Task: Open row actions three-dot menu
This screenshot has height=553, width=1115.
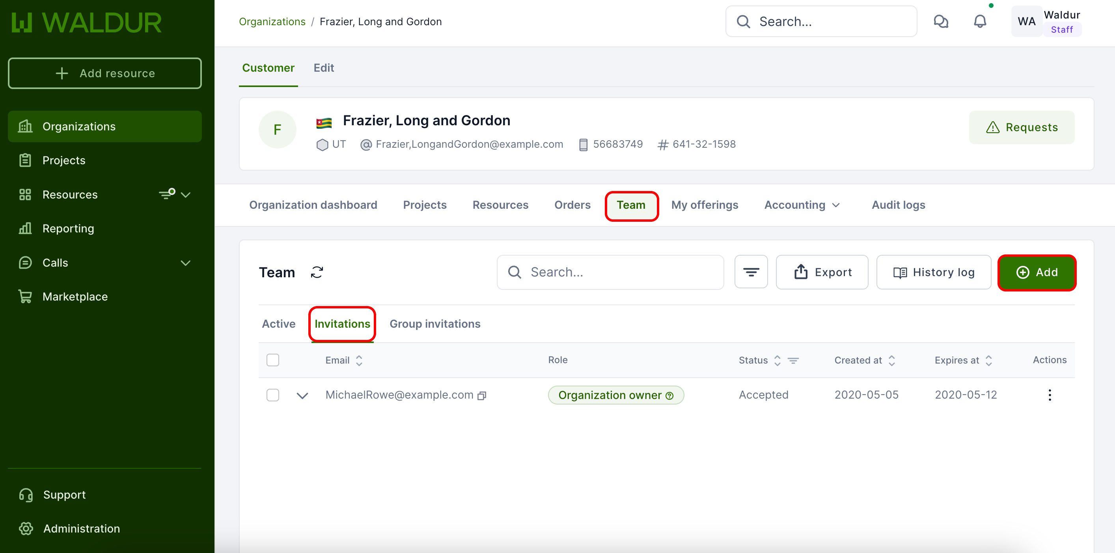Action: point(1049,395)
